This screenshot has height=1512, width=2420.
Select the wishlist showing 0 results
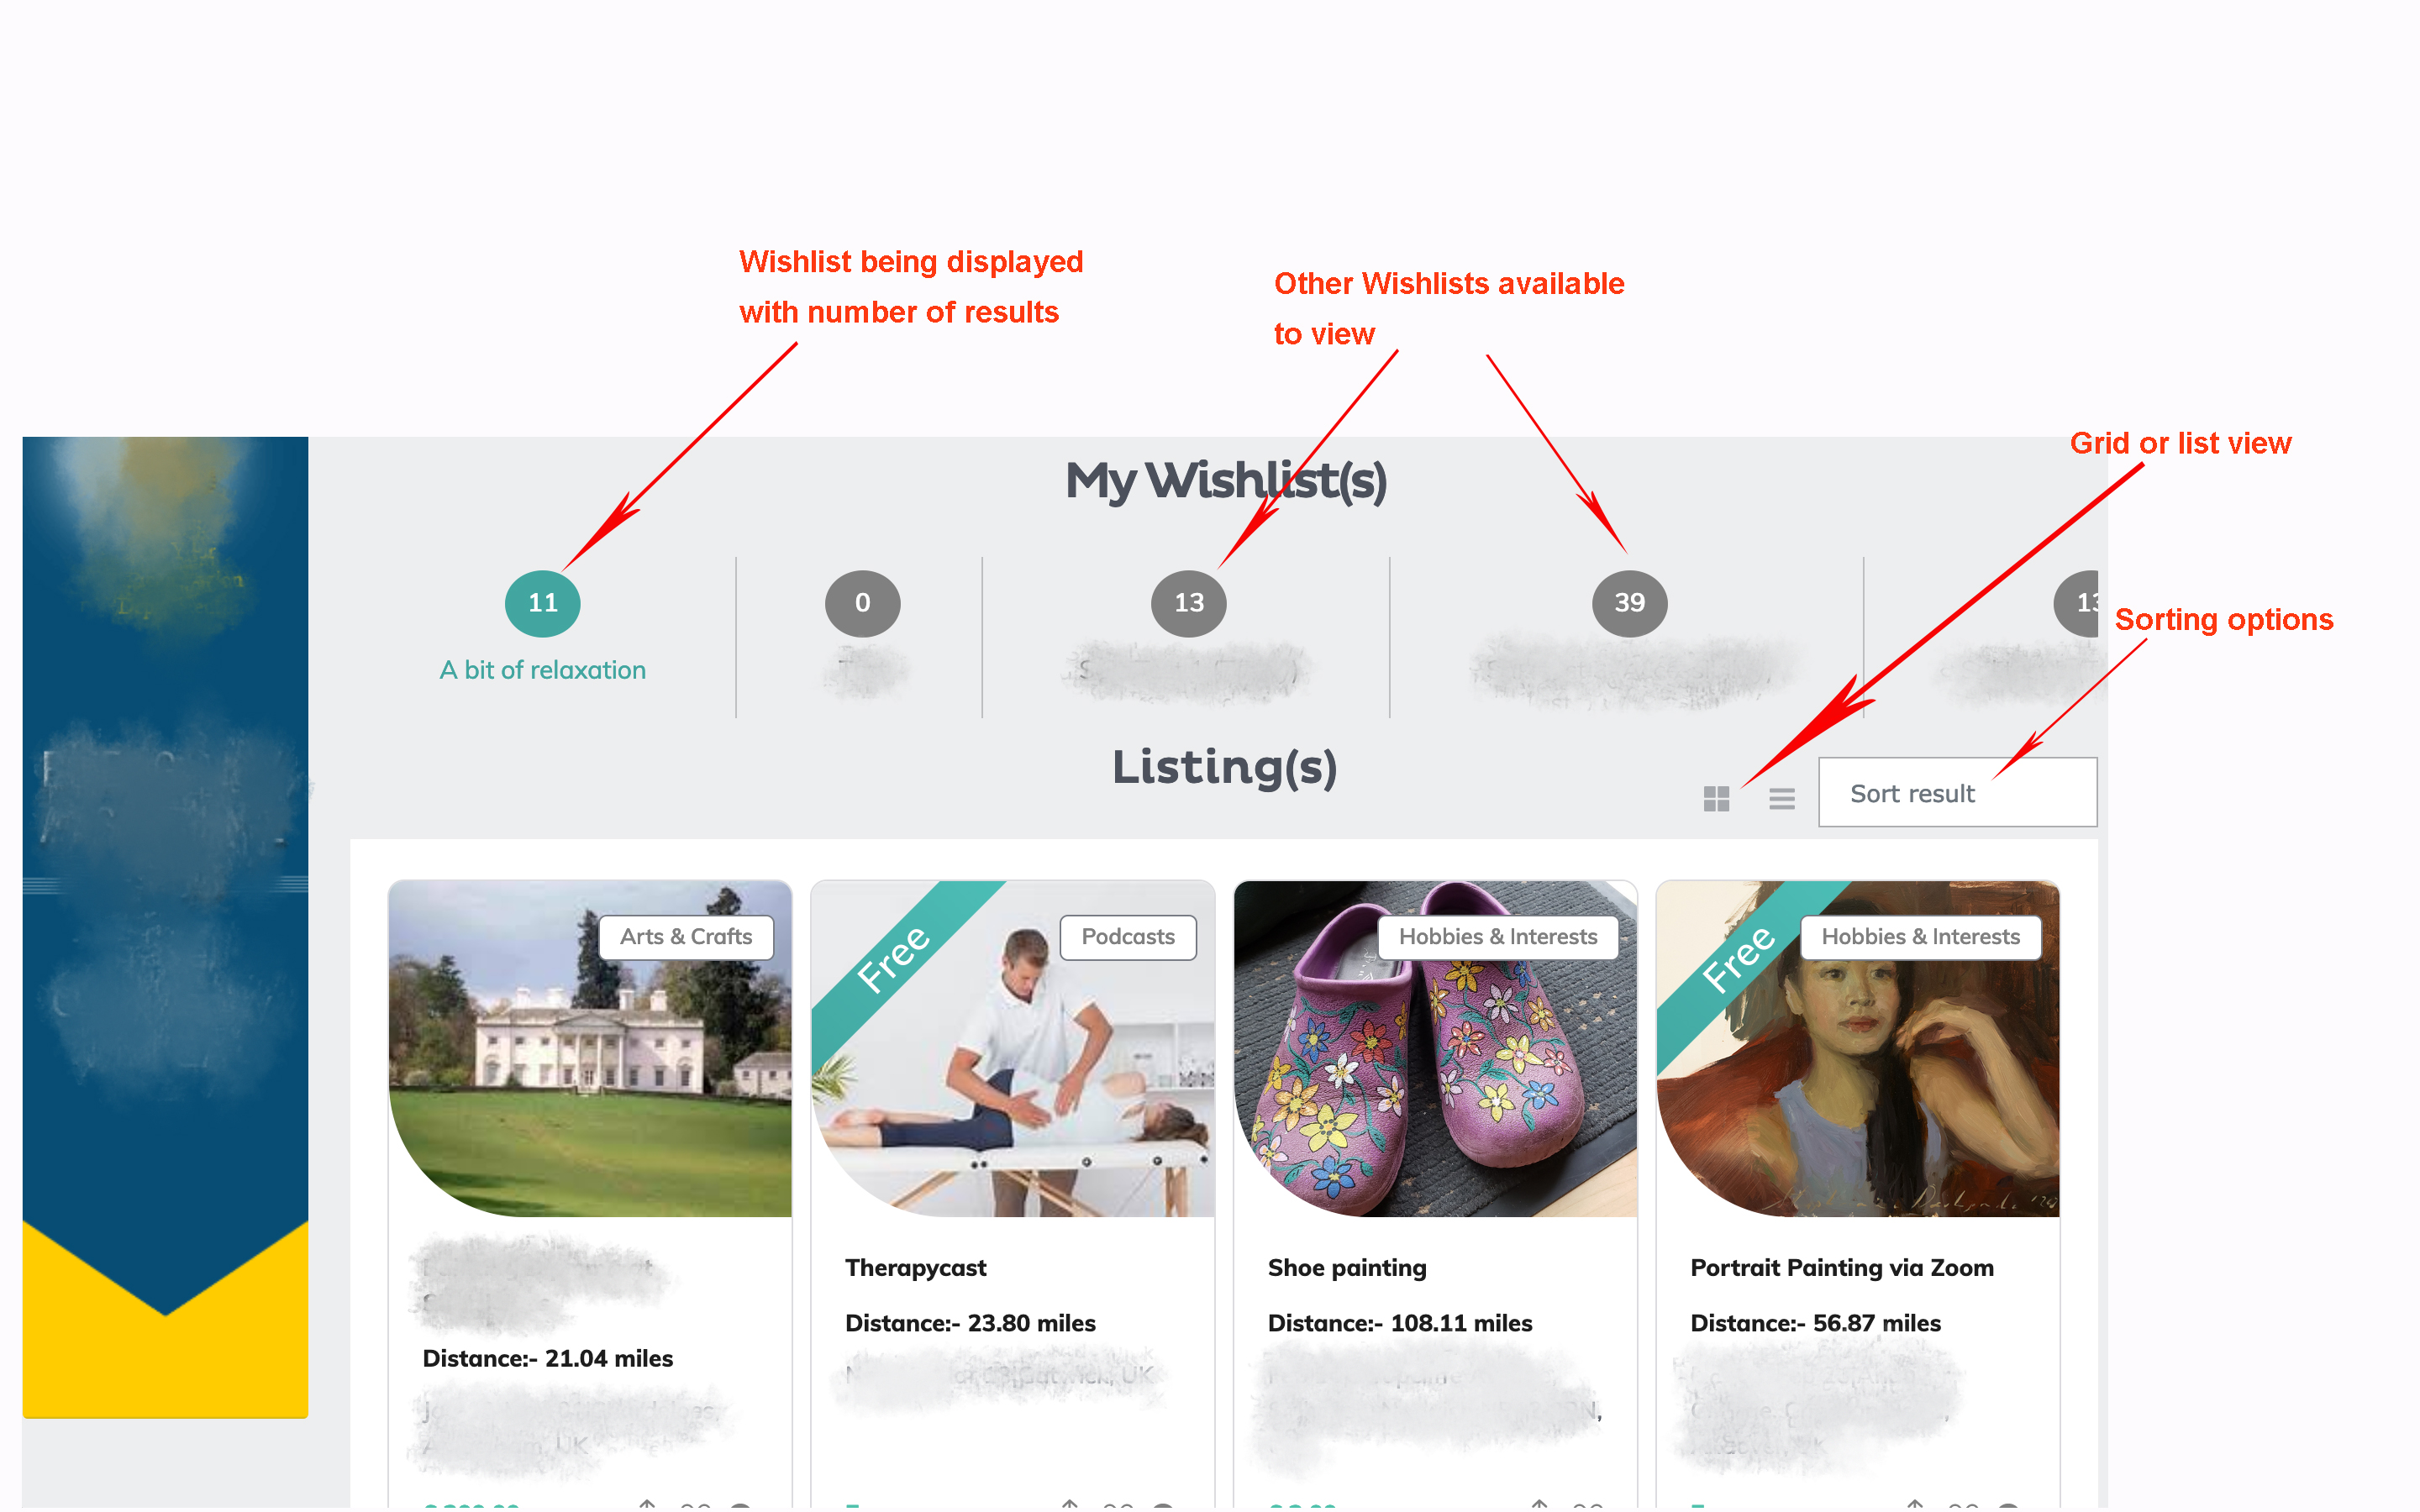click(x=862, y=603)
